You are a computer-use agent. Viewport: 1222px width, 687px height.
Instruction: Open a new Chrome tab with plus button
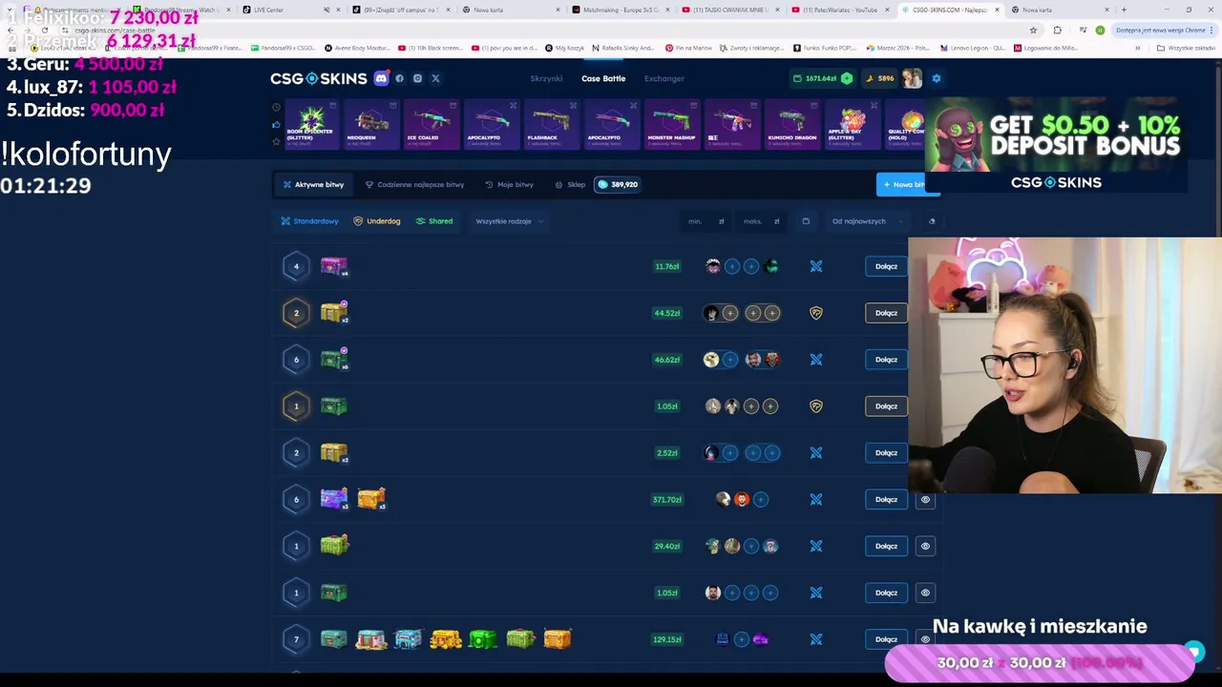coord(1124,10)
